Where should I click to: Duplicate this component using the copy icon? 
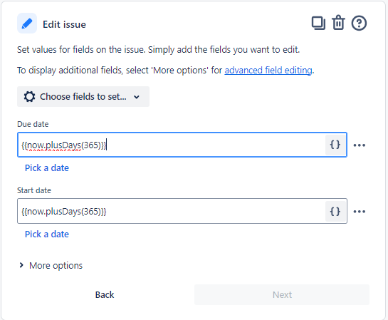pos(318,23)
